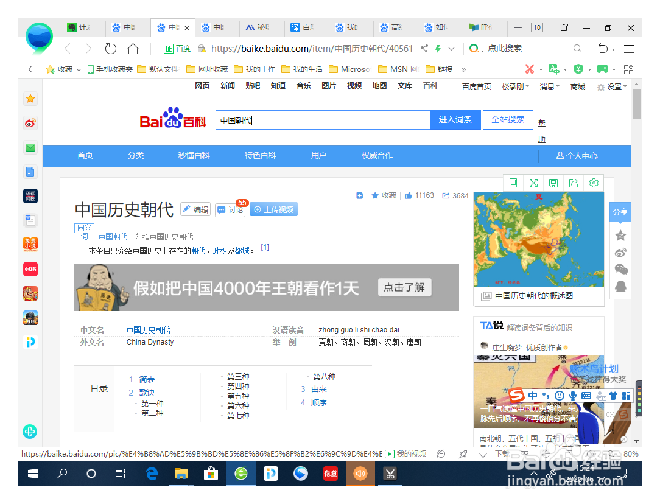Screen dimensions: 660x504
Task: Click the 政权 hyperlink in the summary
Action: [220, 251]
